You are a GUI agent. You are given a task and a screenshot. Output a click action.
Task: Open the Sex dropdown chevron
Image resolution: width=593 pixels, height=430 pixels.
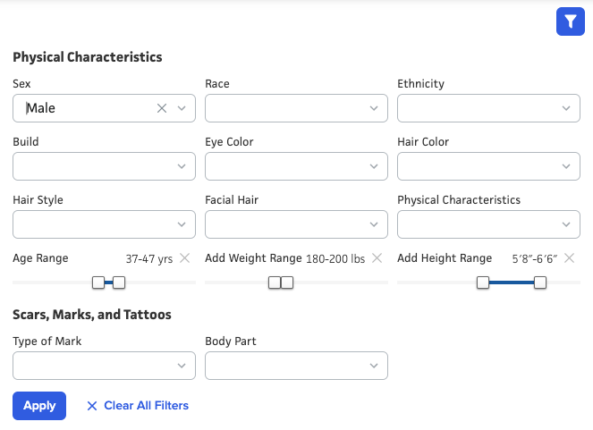182,108
